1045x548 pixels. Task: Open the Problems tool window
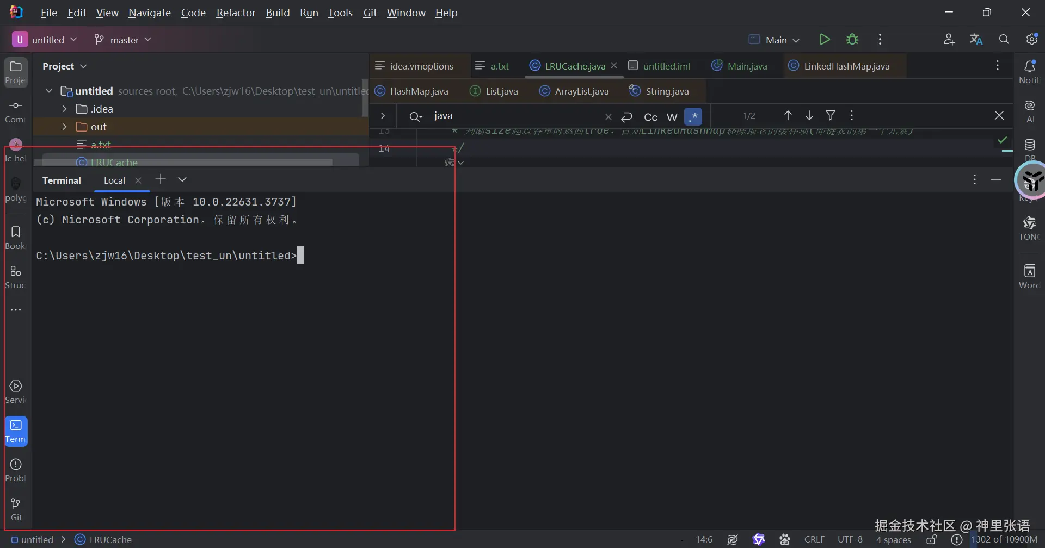click(x=16, y=470)
